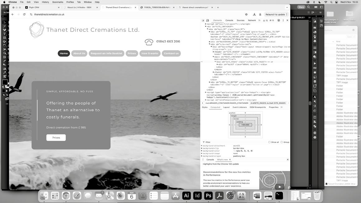
Task: Click the Computed Filter input field
Action: (x=235, y=142)
